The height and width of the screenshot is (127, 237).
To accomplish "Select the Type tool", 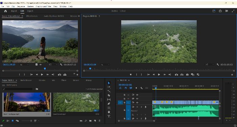I will (109, 116).
